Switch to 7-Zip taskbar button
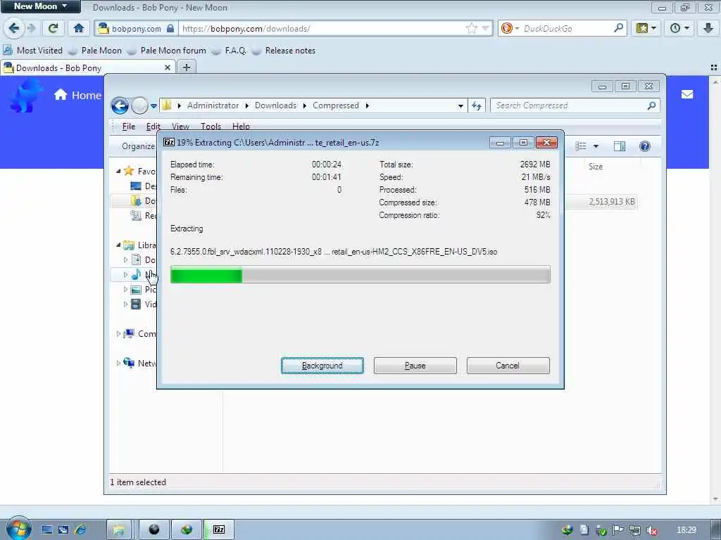The height and width of the screenshot is (540, 721). point(220,529)
